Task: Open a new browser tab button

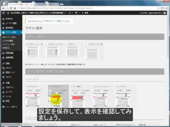Action: [62, 4]
